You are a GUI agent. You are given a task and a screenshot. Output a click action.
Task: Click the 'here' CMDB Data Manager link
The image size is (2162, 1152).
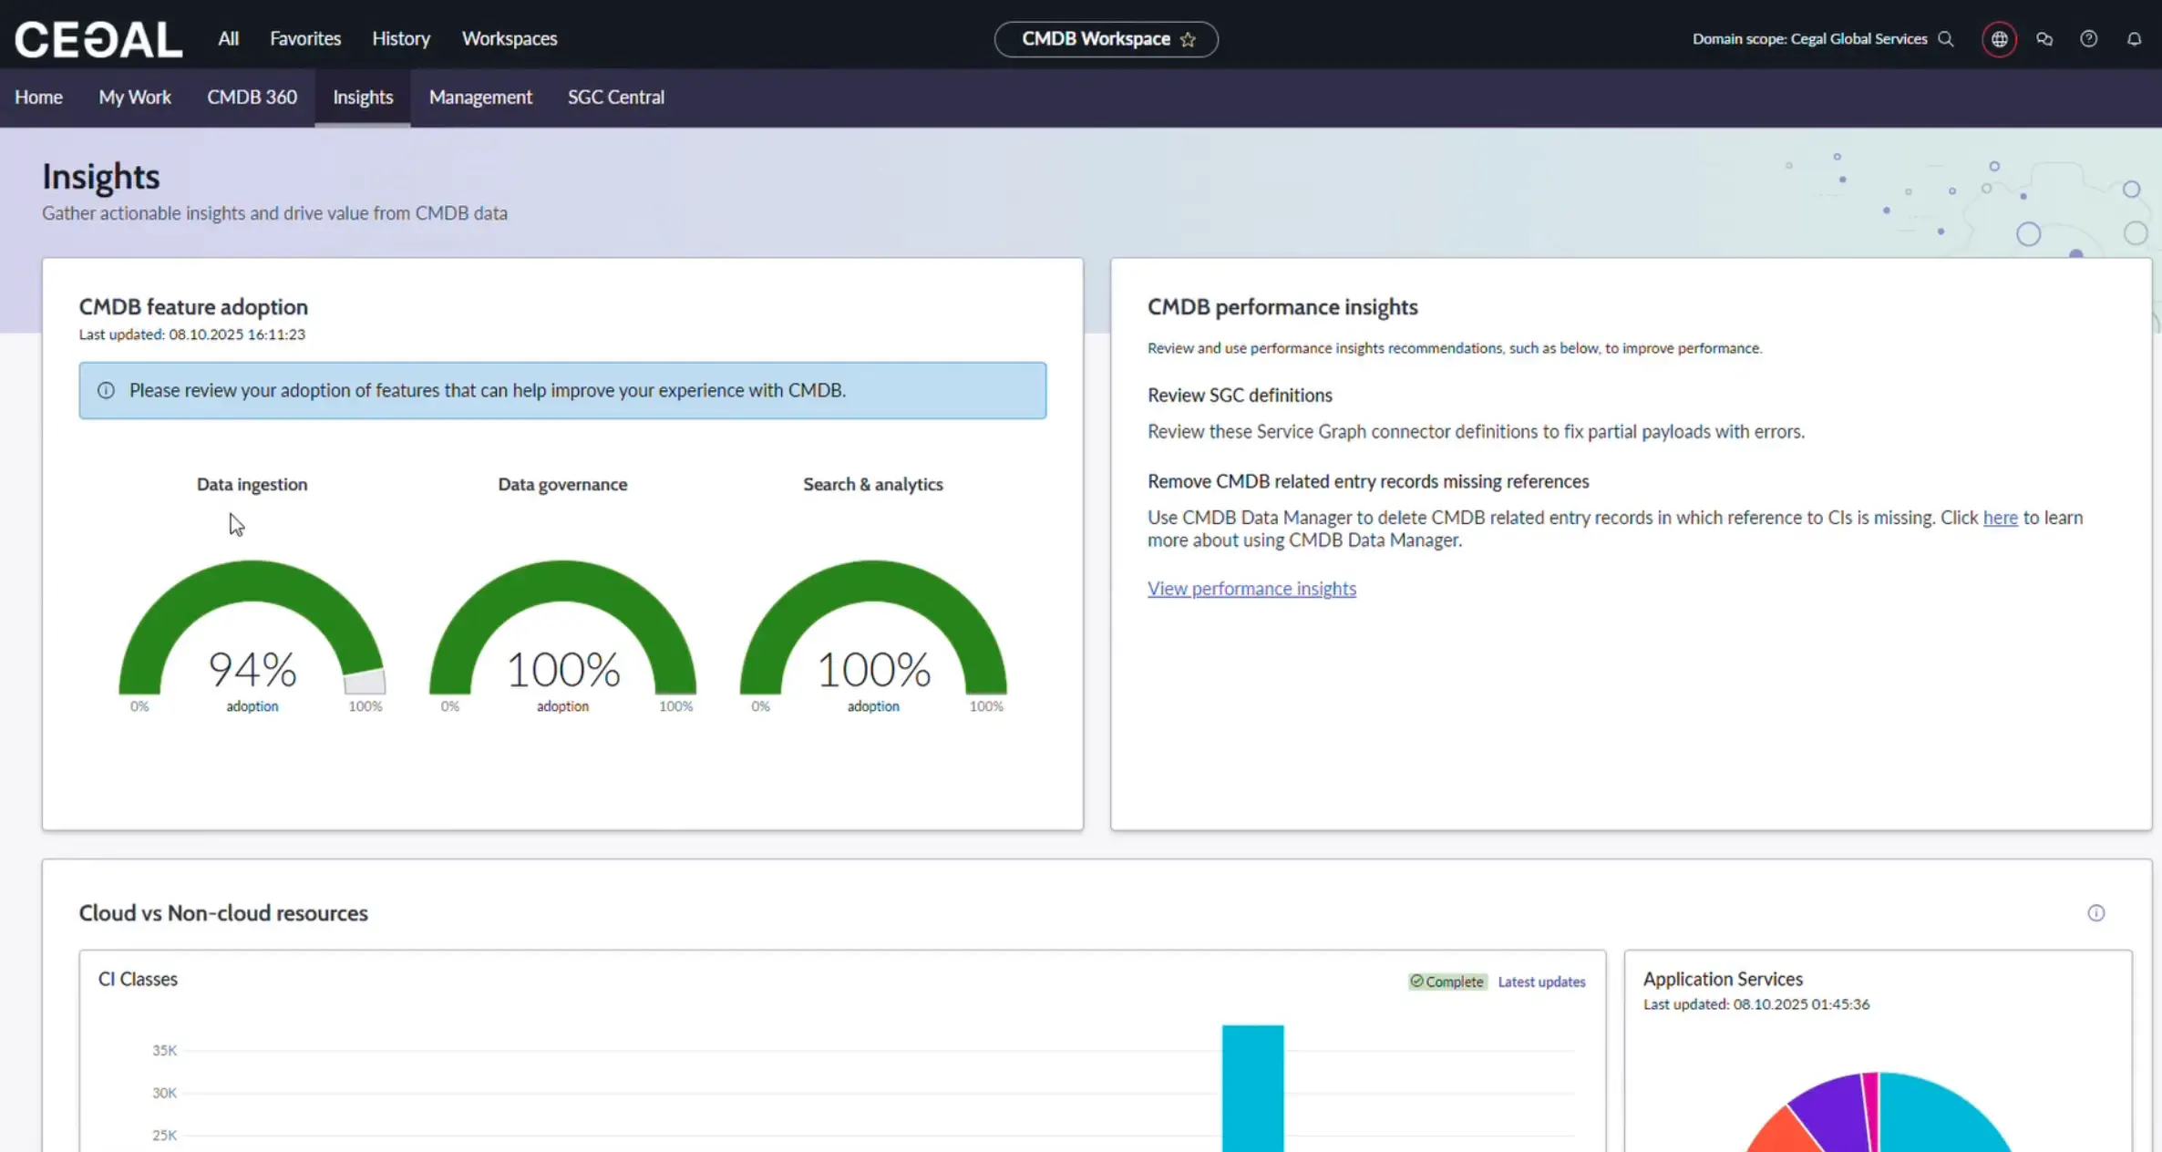click(x=2000, y=518)
